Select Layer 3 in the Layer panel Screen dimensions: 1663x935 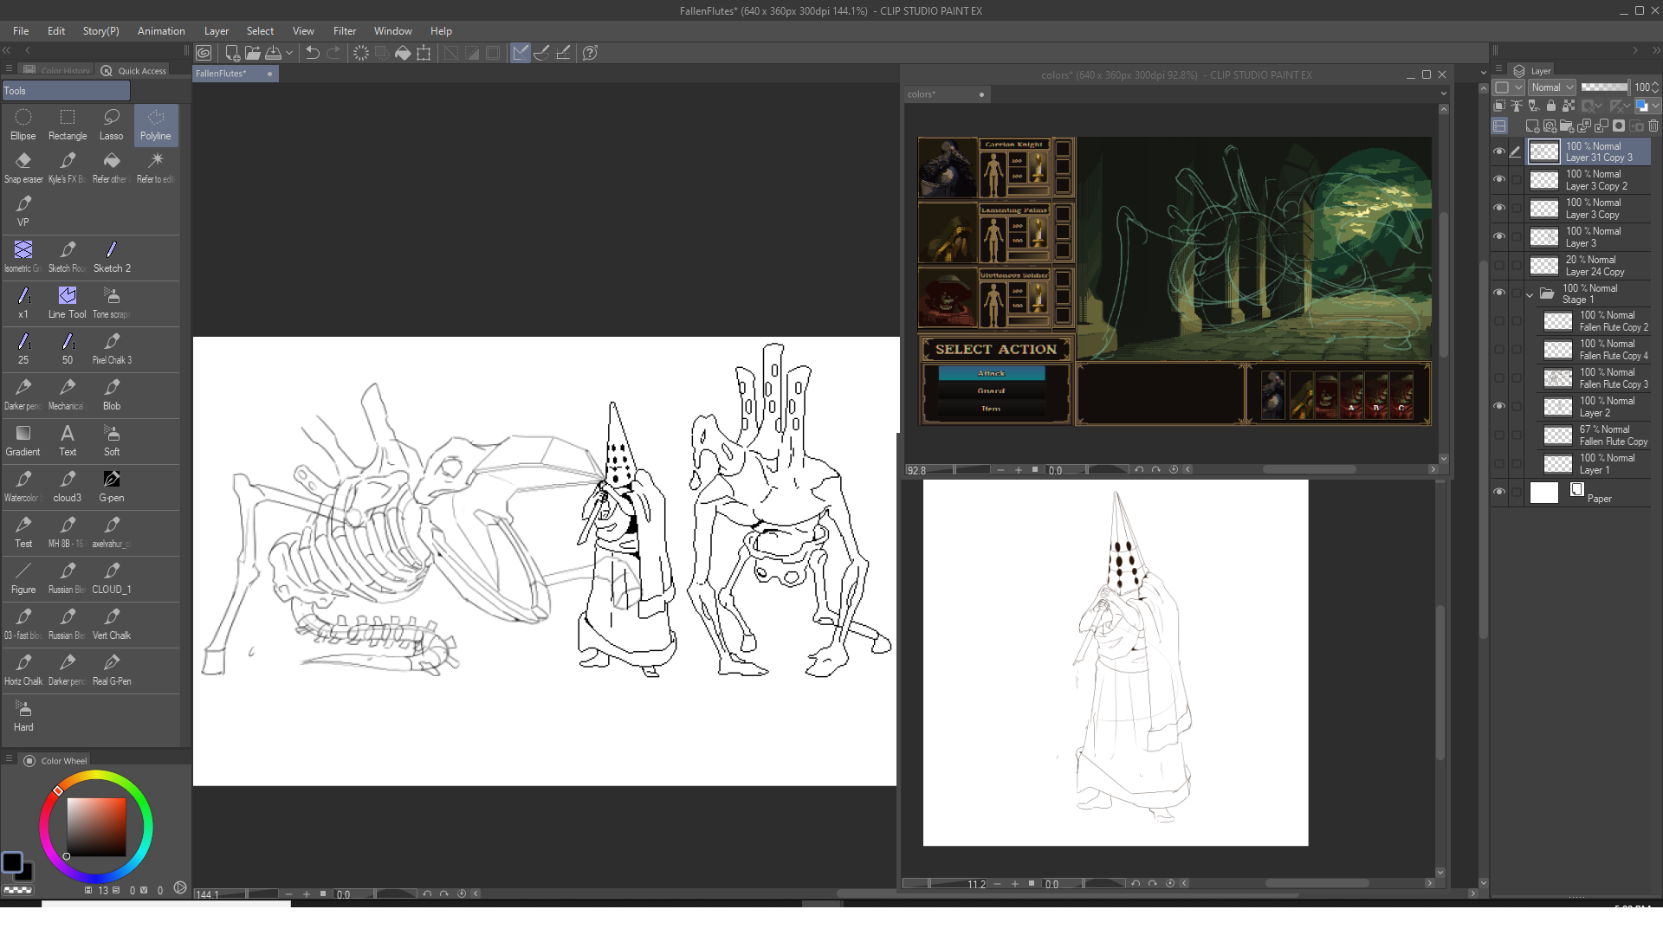[1588, 237]
